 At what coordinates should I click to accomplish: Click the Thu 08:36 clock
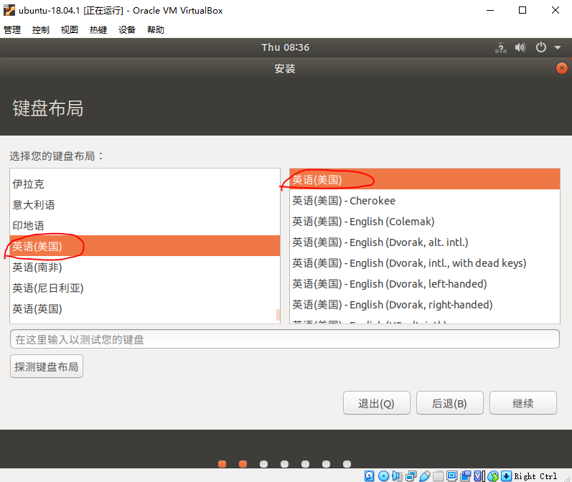click(285, 47)
